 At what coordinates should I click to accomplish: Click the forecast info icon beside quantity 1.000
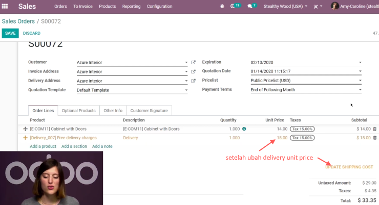coord(244,129)
